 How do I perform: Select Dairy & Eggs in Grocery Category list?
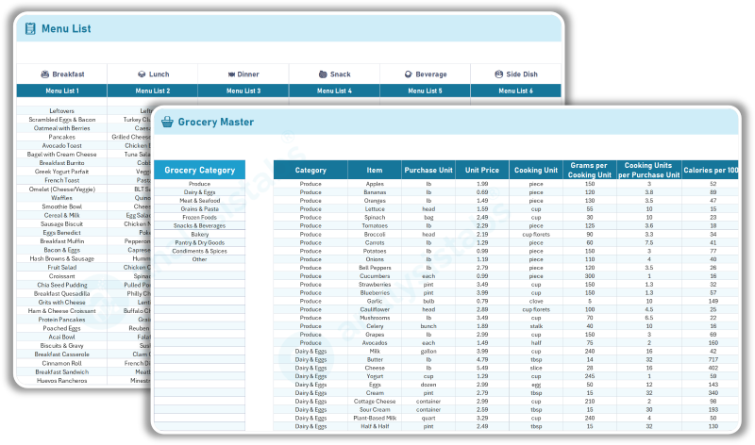pyautogui.click(x=199, y=192)
